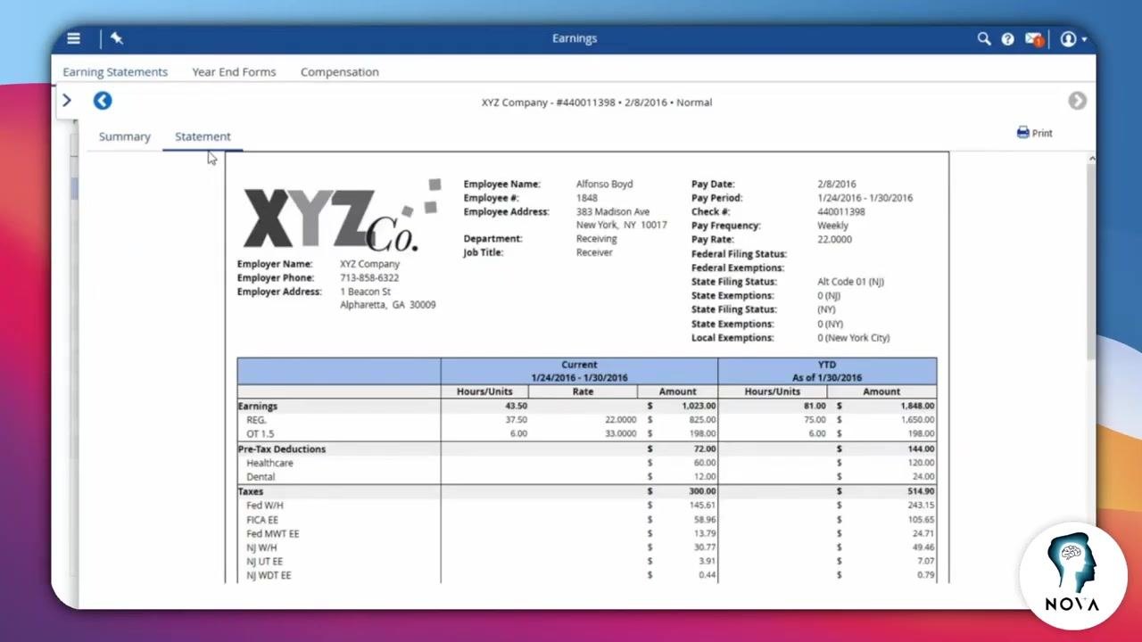Click the Taxes section label
Screen dimensions: 1142x642
click(x=251, y=491)
